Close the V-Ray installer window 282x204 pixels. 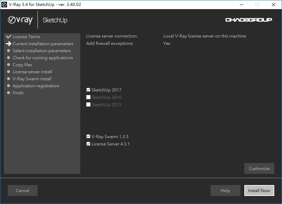(273, 5)
